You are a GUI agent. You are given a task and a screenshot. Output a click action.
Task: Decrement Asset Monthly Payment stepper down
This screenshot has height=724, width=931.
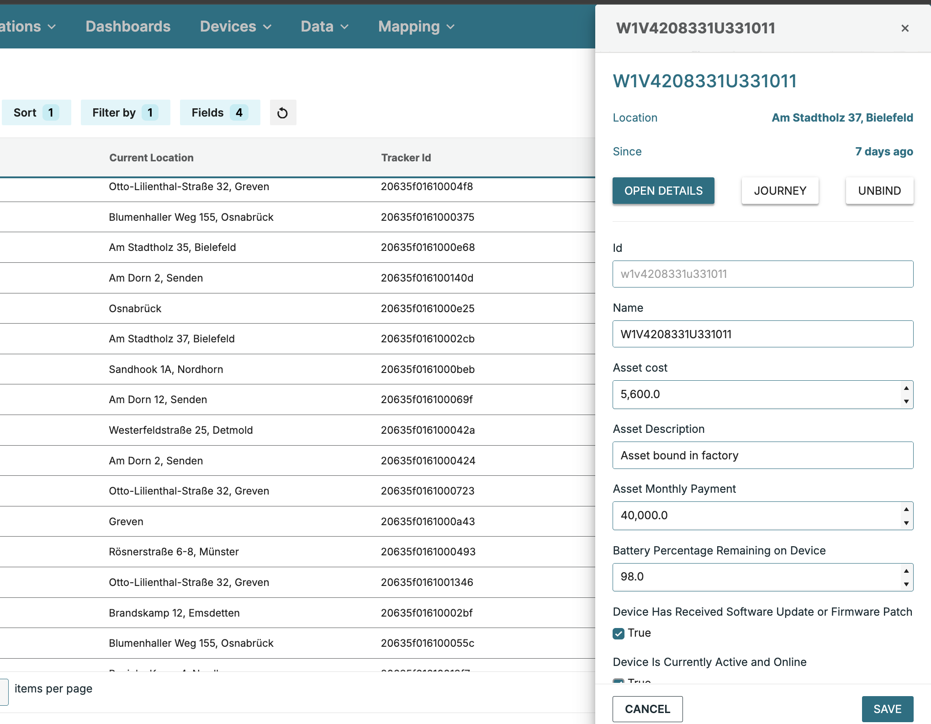click(906, 523)
